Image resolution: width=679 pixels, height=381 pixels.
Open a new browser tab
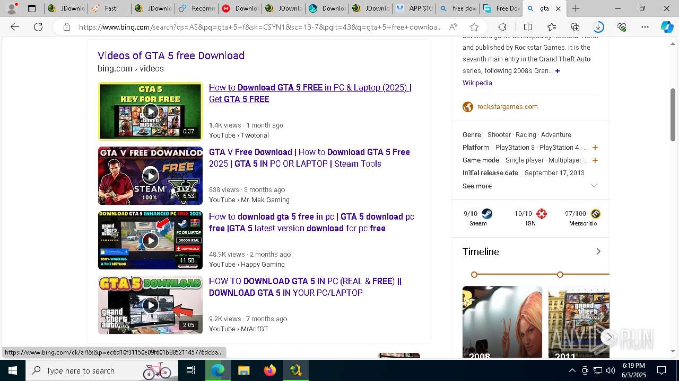point(576,8)
